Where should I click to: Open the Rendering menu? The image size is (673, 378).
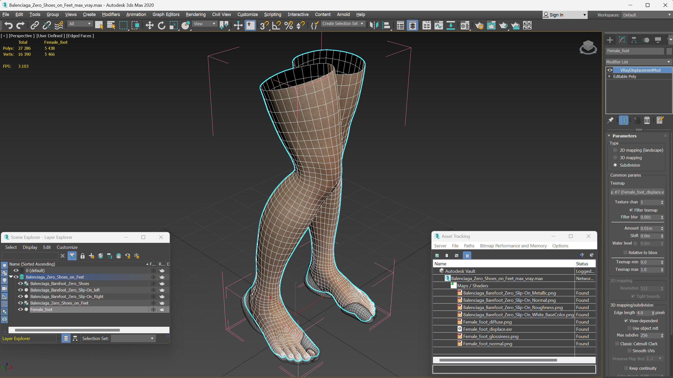point(195,14)
